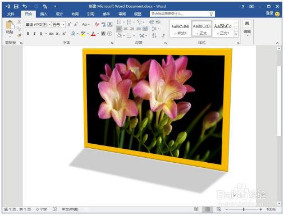Click the show paragraph marks icon
The width and height of the screenshot is (284, 215).
click(x=163, y=35)
